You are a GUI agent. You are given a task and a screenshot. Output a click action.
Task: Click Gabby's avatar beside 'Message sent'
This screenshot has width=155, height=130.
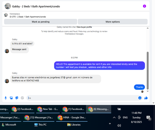pyautogui.click(x=7, y=51)
